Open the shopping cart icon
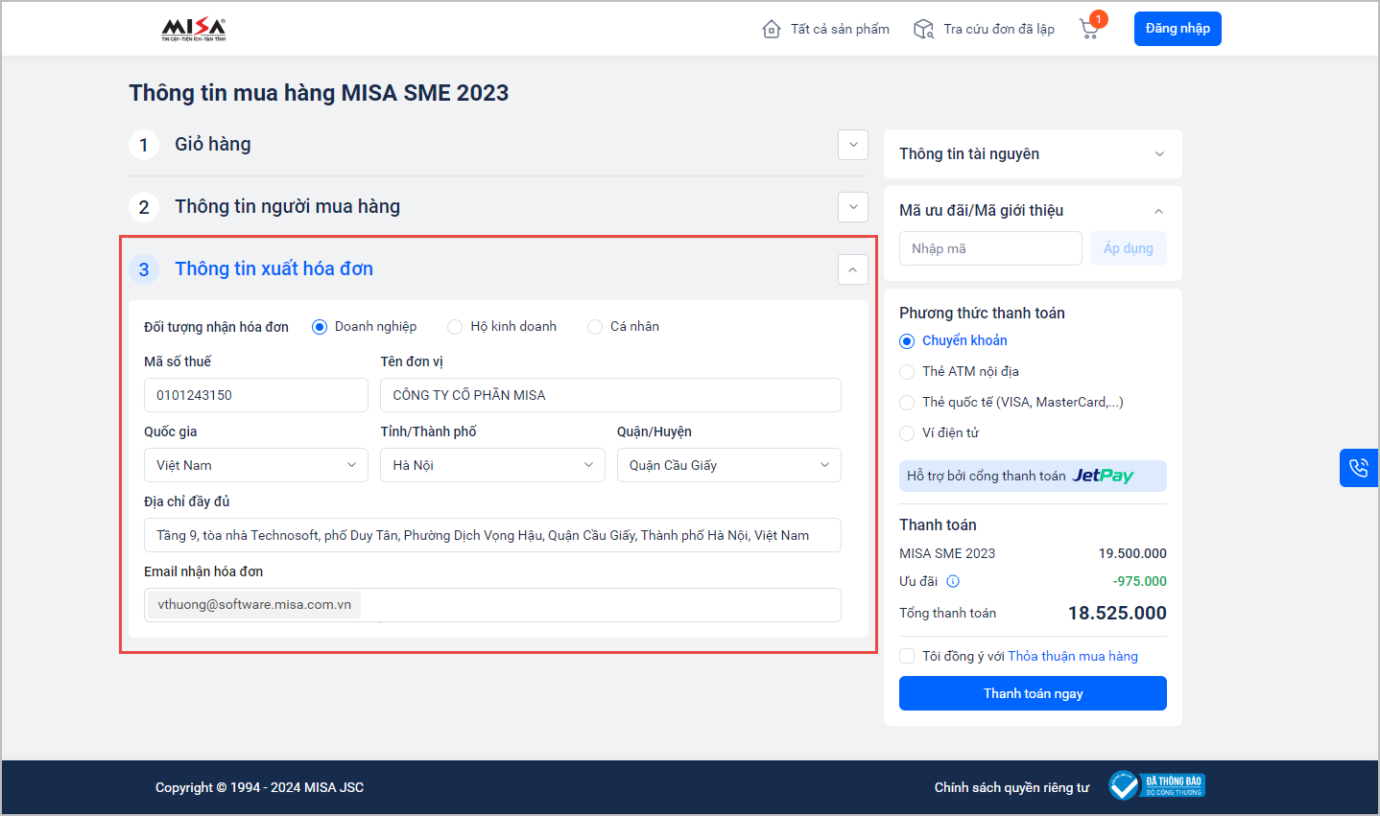Screen dimensions: 1380x816 click(1089, 29)
